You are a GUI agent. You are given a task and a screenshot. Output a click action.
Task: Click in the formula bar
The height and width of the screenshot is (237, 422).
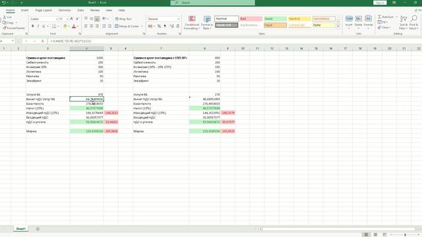tap(234, 41)
